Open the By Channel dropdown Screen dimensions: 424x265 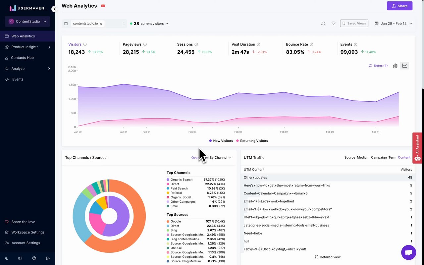220,158
